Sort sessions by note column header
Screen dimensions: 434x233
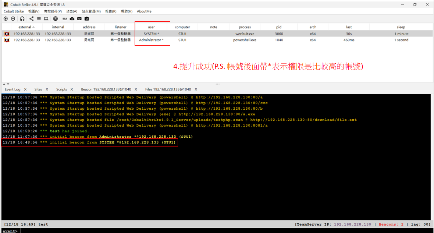(x=213, y=27)
